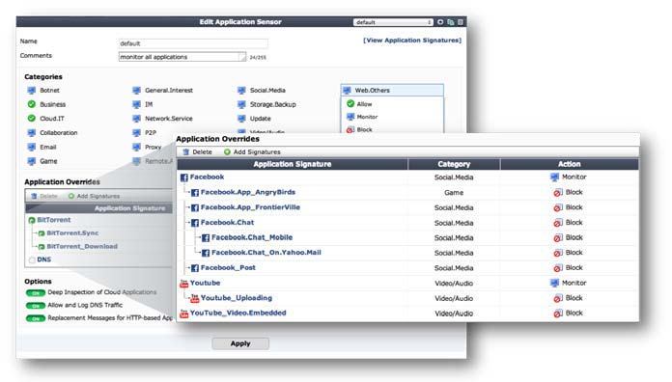Sort by Category column header
Screen dimensions: 672x382
tap(454, 164)
